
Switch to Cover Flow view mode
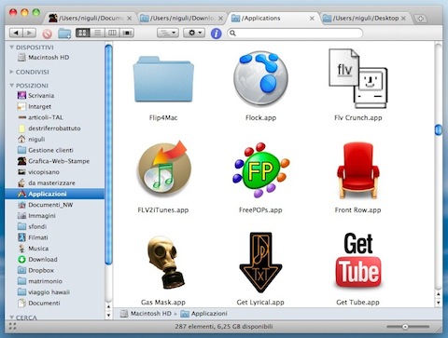[127, 33]
